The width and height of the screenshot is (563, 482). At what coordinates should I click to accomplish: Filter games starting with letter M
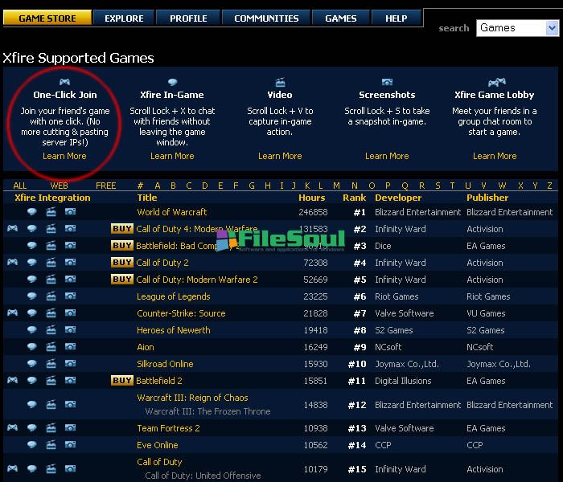(336, 186)
